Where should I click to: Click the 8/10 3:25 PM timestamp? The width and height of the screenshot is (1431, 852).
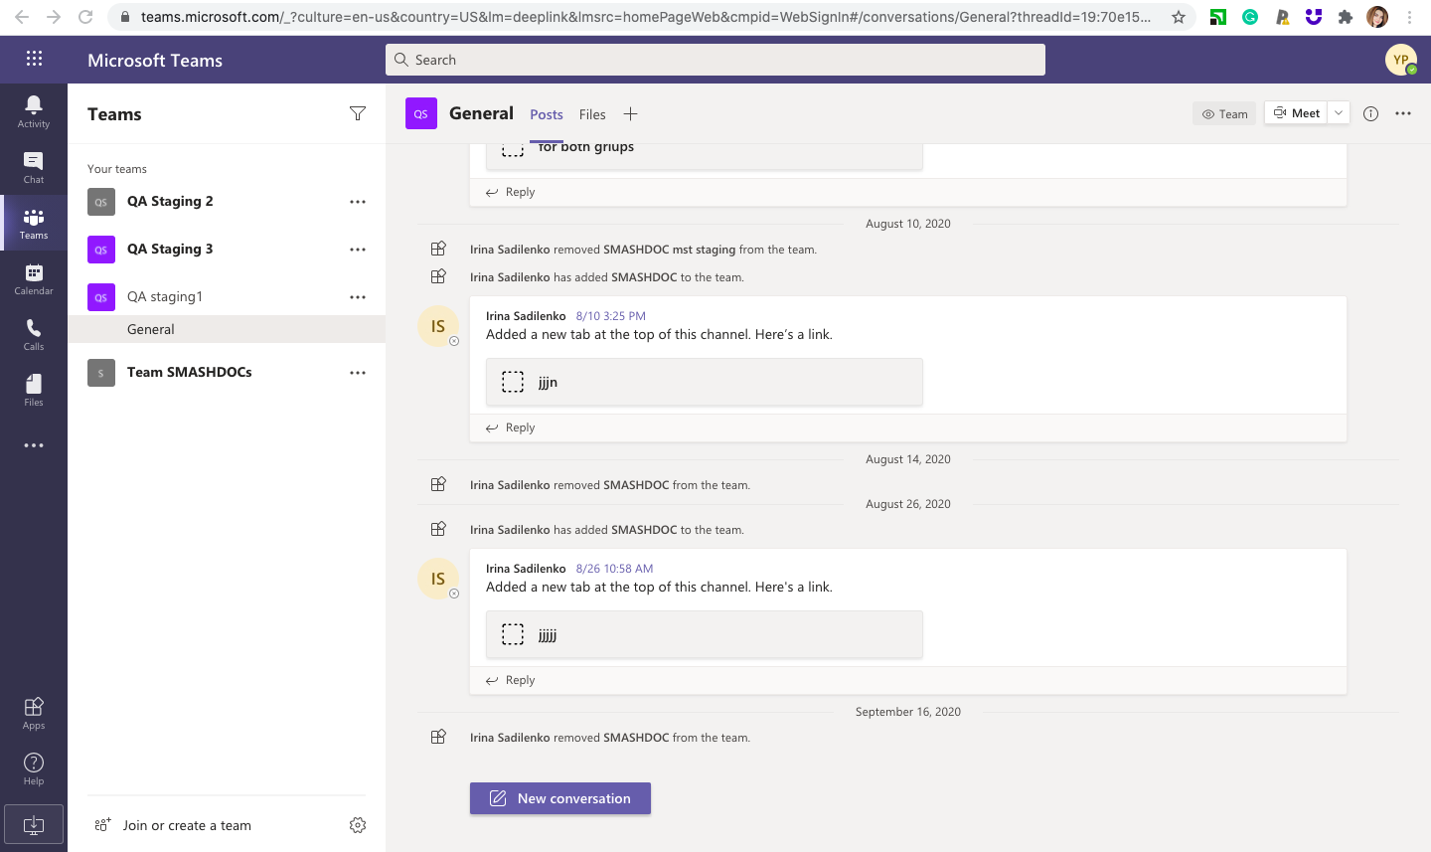coord(611,316)
